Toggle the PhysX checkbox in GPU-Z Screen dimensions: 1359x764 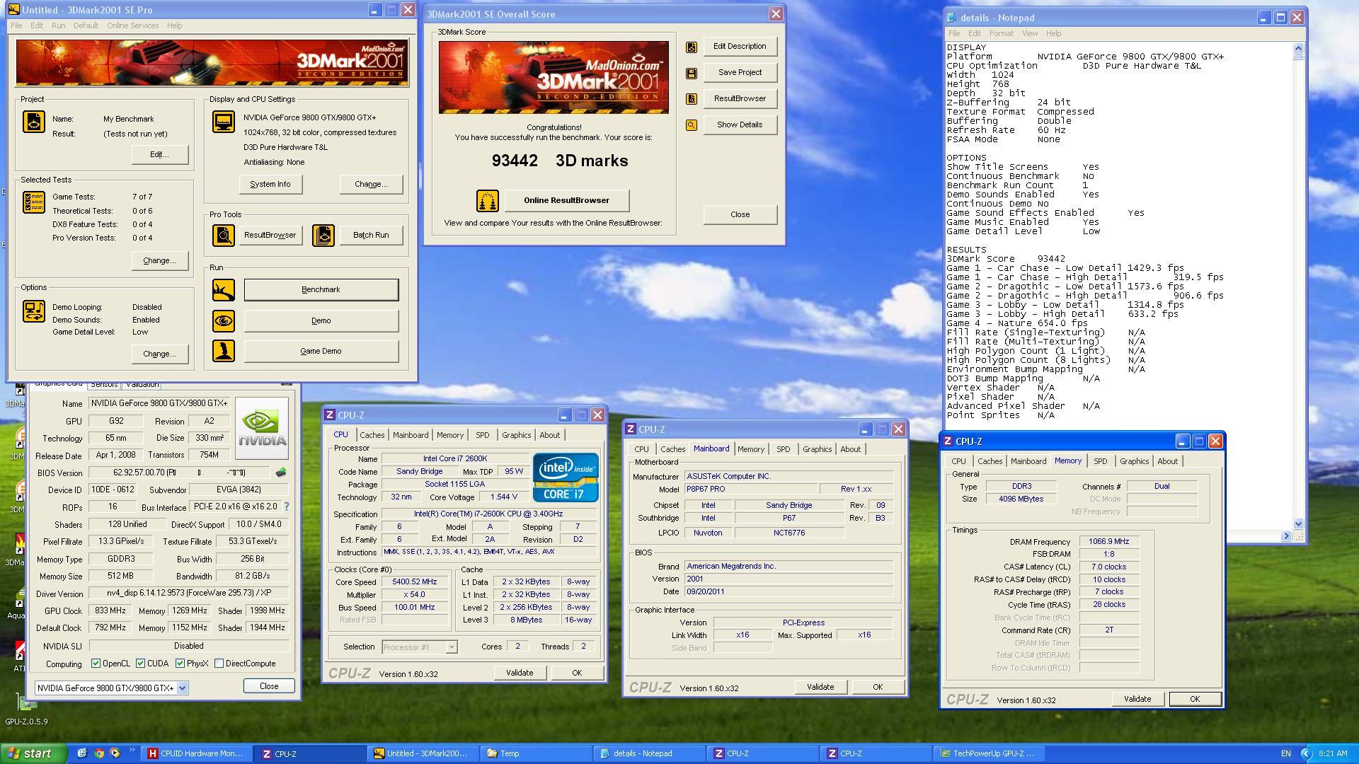click(180, 664)
